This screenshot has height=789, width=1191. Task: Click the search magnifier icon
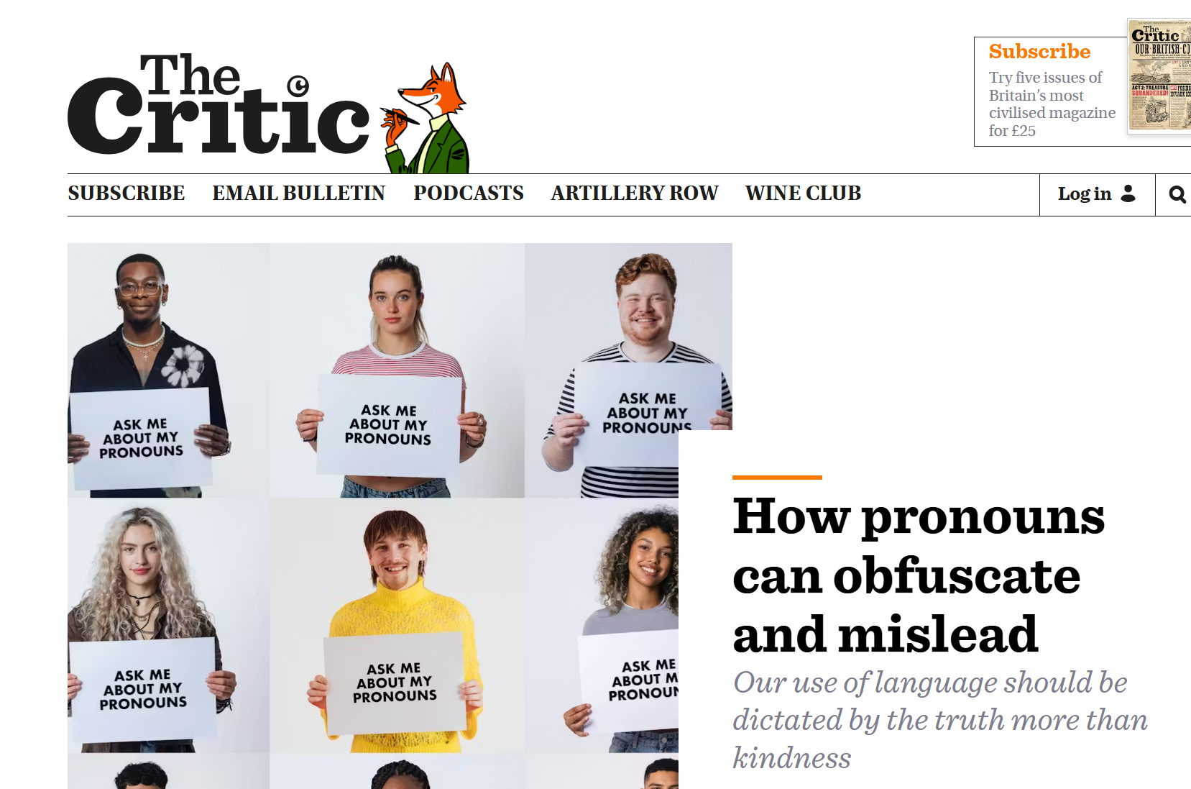coord(1177,194)
